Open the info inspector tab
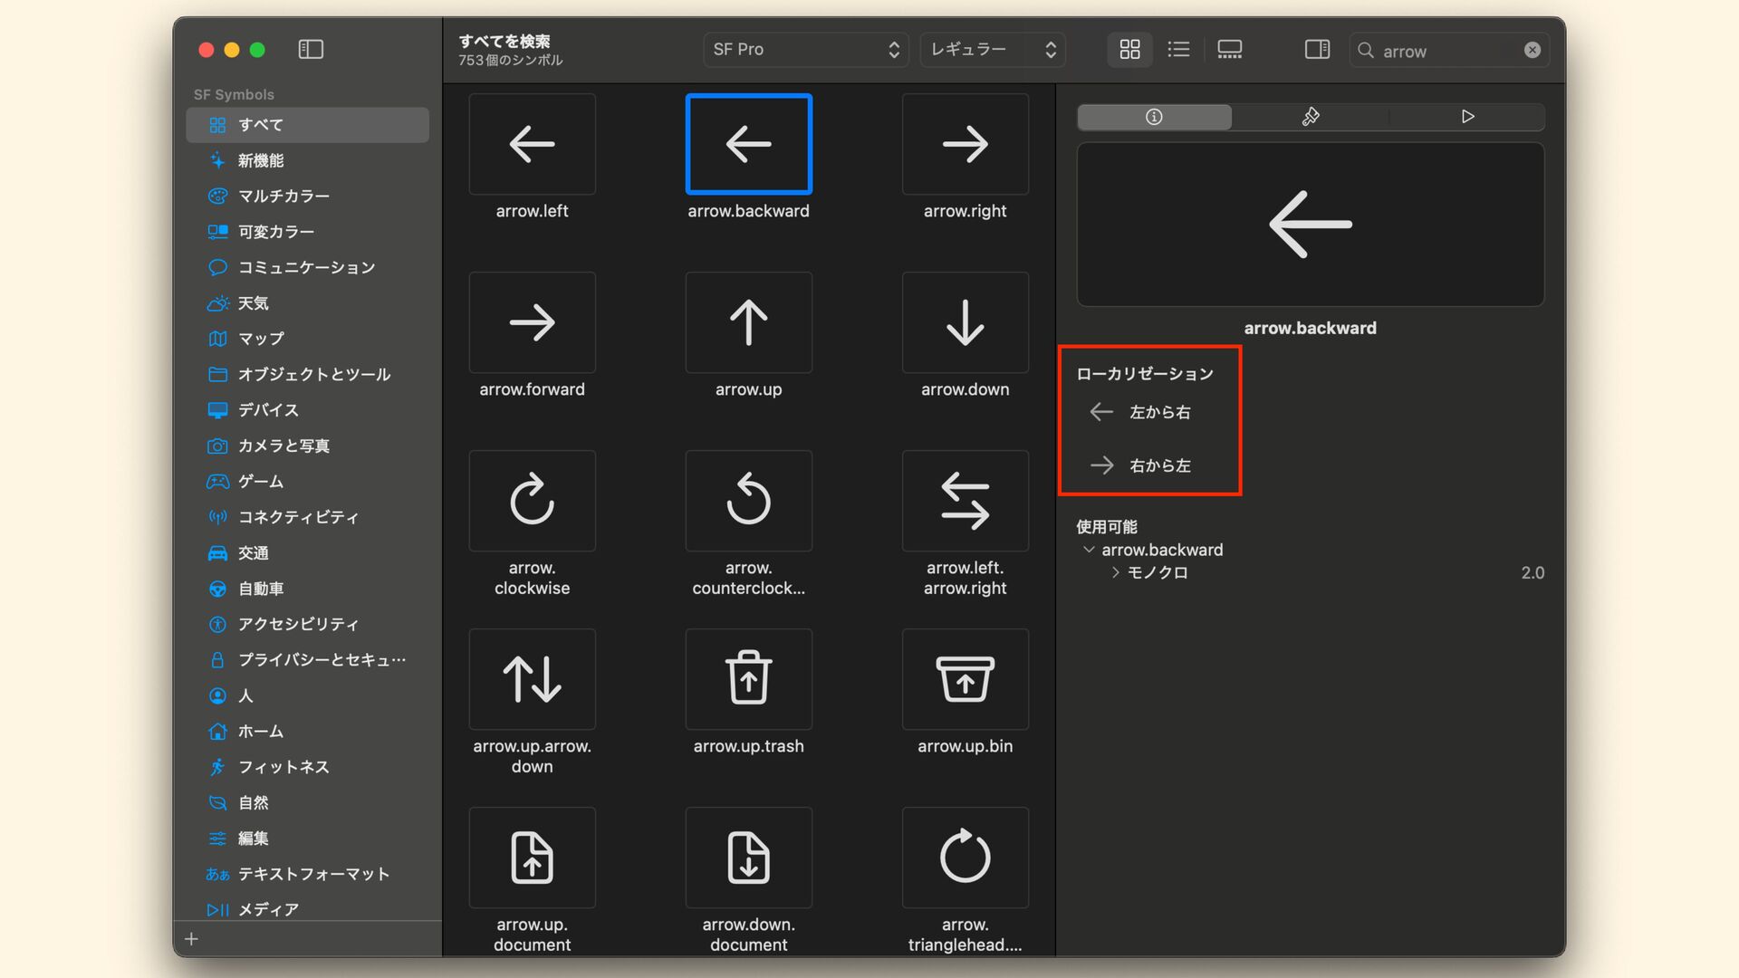The height and width of the screenshot is (978, 1739). coord(1154,117)
